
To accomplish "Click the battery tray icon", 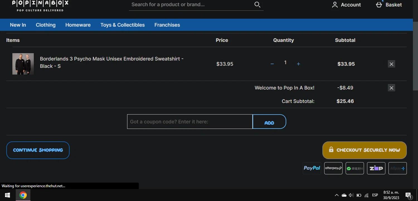I will click(x=359, y=195).
